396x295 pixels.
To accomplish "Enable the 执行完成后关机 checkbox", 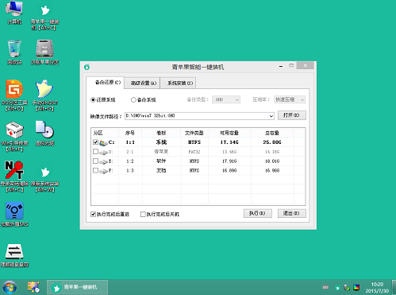I will coord(143,214).
